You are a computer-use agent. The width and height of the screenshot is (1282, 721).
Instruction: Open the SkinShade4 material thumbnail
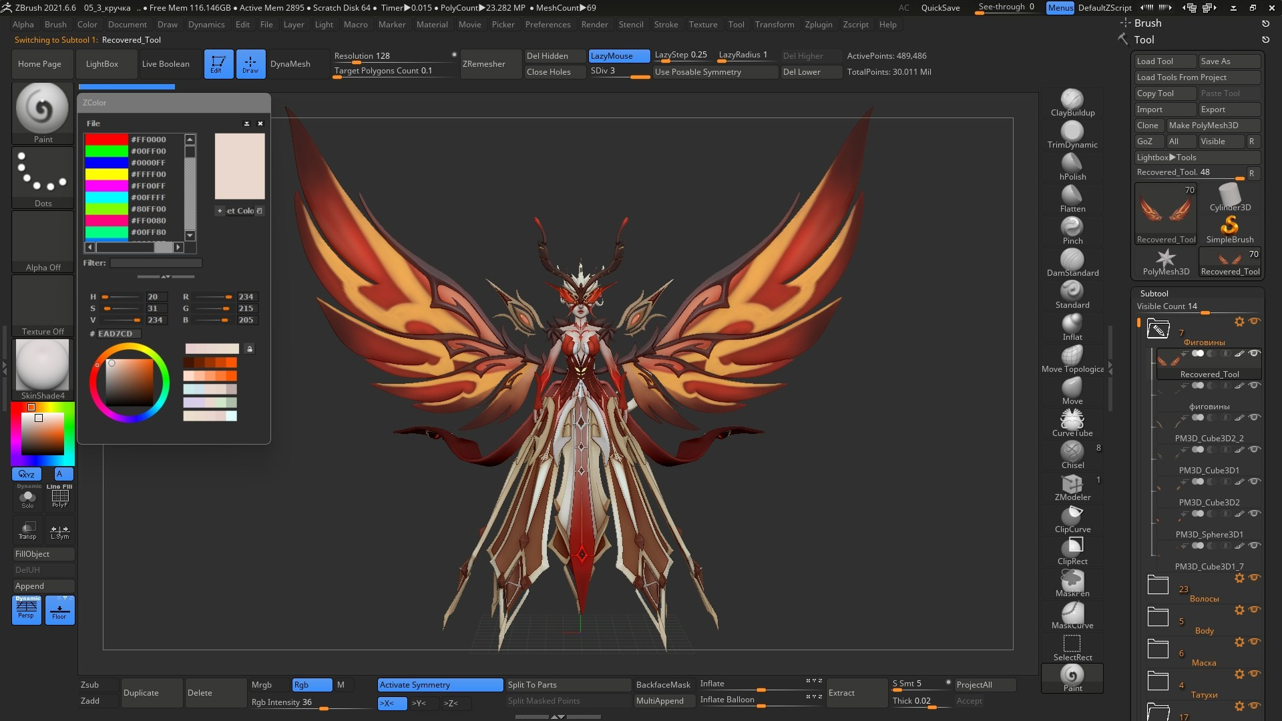pos(42,365)
